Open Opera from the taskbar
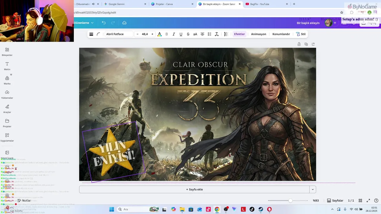This screenshot has width=381, height=214. pyautogui.click(x=269, y=209)
